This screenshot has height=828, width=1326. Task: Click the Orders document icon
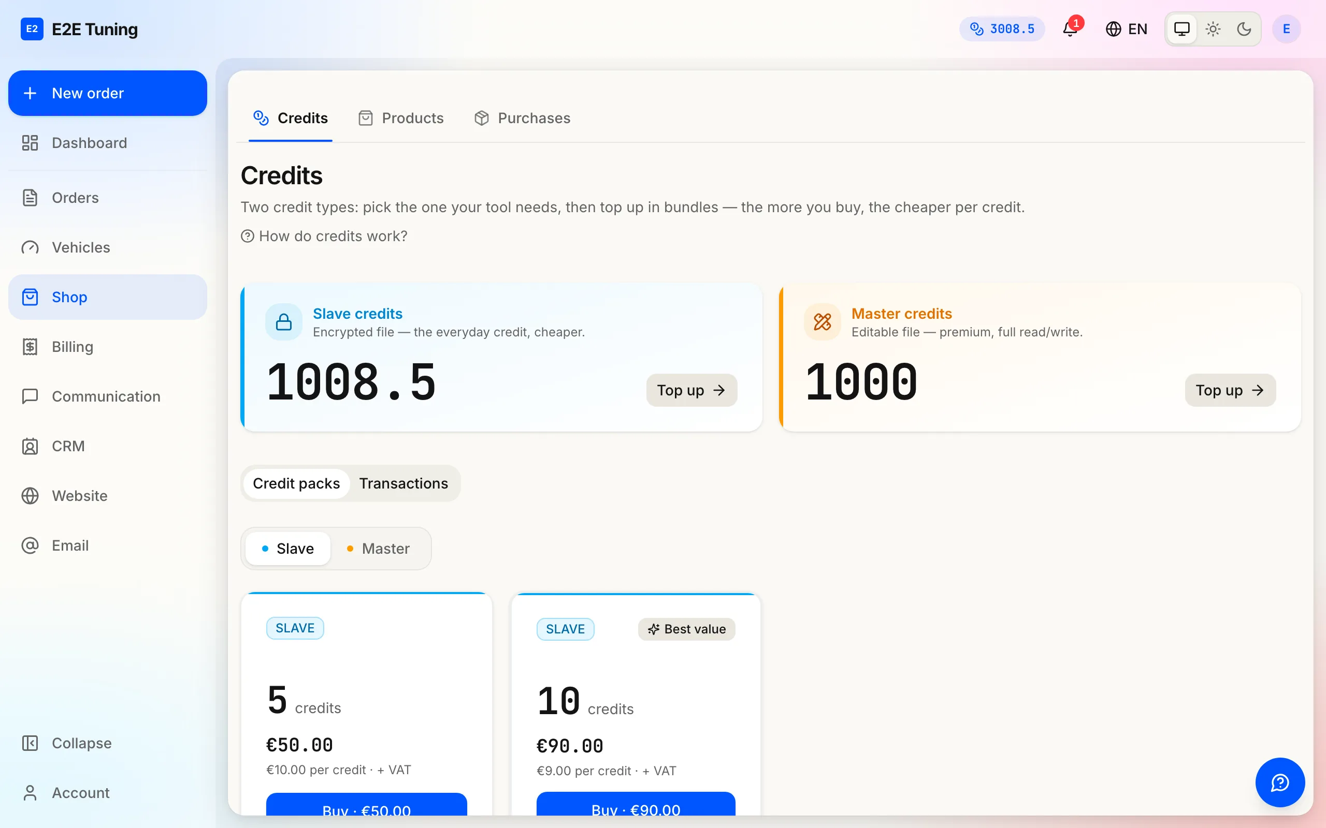(30, 198)
